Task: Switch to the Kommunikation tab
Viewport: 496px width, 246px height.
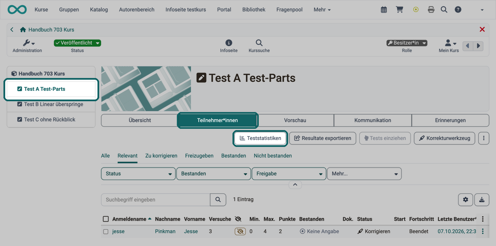Action: [373, 120]
